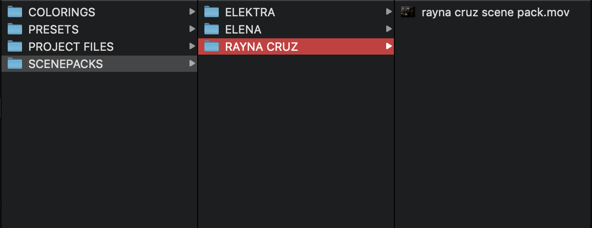Select the scene pack video thumbnail
This screenshot has width=592, height=228.
(408, 12)
